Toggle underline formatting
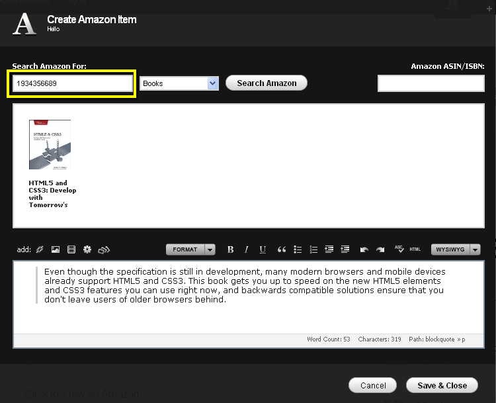The width and height of the screenshot is (496, 403). (x=263, y=249)
